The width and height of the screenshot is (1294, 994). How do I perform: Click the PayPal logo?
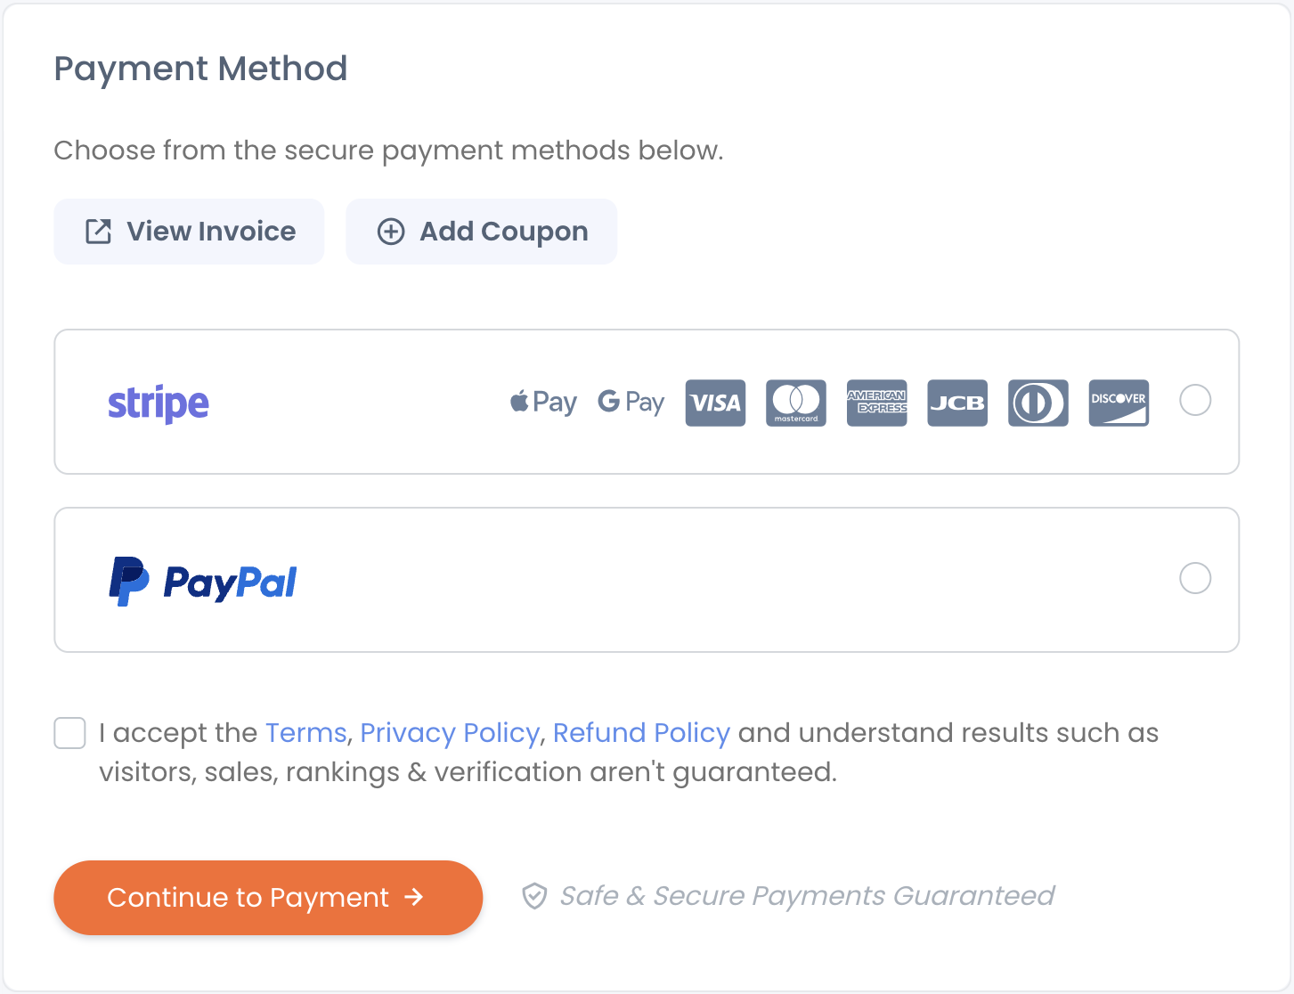click(x=203, y=582)
